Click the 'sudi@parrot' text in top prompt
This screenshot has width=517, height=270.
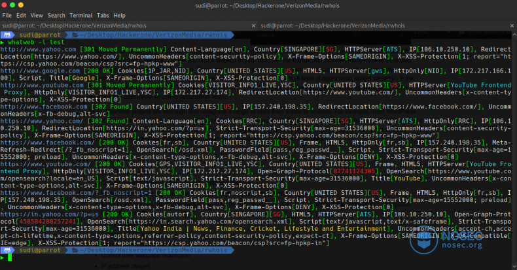pos(40,35)
